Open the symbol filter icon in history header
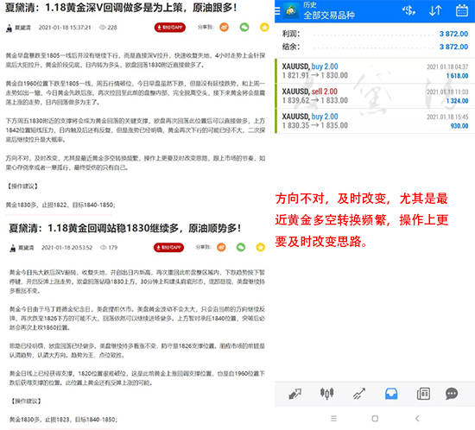The width and height of the screenshot is (475, 430). (408, 11)
